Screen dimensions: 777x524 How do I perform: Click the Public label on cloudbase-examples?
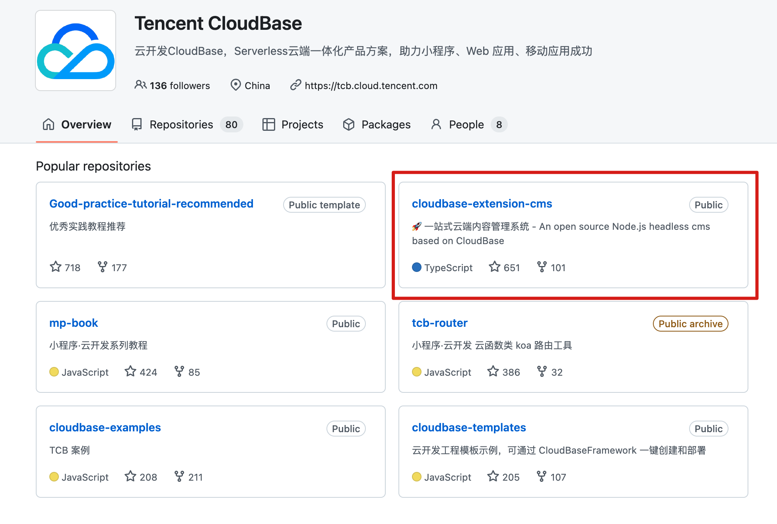click(x=346, y=429)
